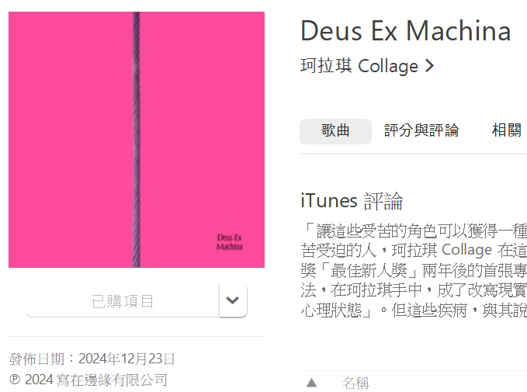Sort tracks by the 名稱 column

click(355, 383)
